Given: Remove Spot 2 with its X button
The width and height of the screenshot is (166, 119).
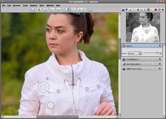Looking at the screenshot, I should 157,46.
